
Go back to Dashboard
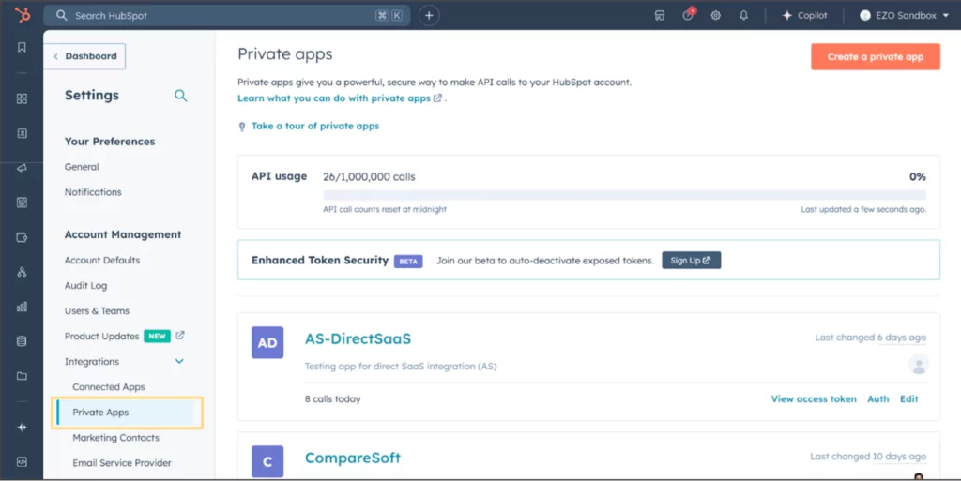[85, 56]
